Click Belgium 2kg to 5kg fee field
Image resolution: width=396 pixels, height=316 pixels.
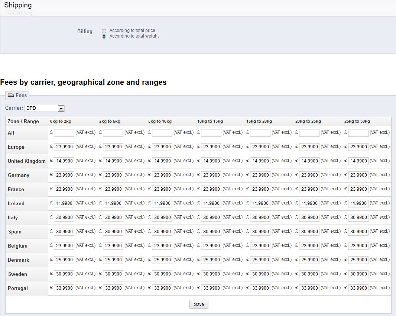[x=113, y=246]
